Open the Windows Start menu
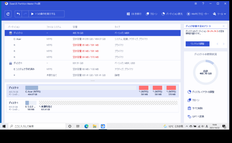The height and width of the screenshot is (143, 232). [4, 126]
